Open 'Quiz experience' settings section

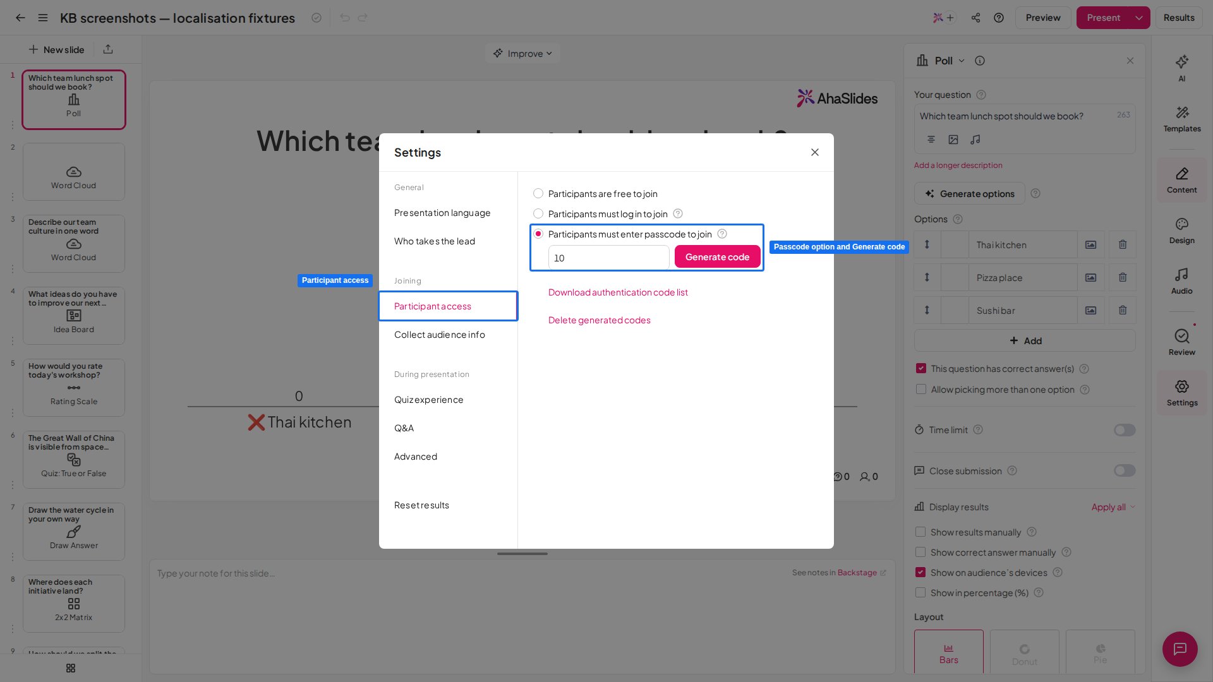429,400
